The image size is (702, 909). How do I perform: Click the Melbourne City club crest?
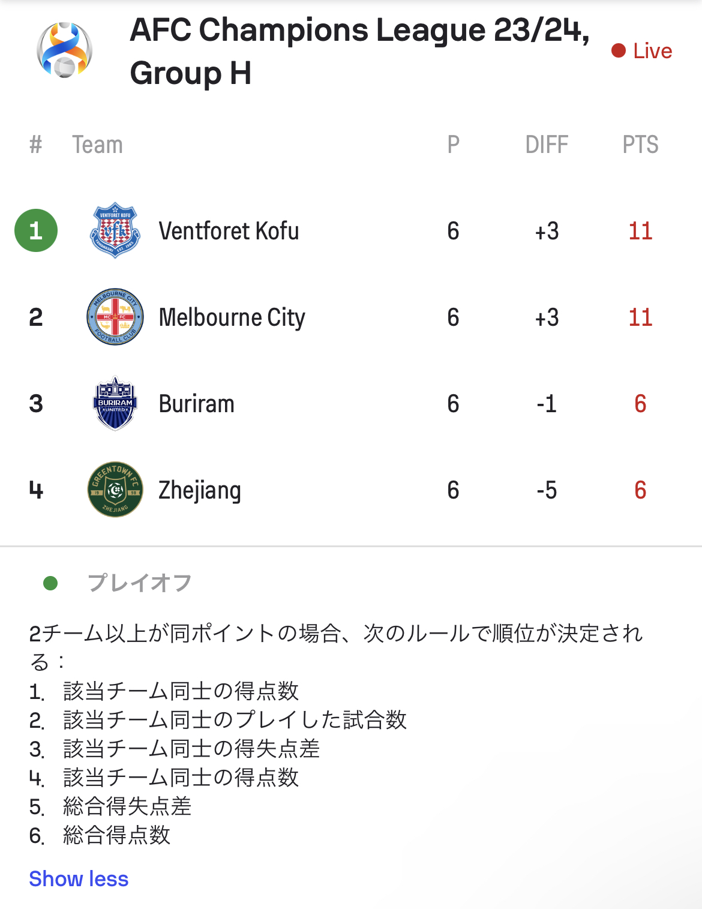pos(115,317)
